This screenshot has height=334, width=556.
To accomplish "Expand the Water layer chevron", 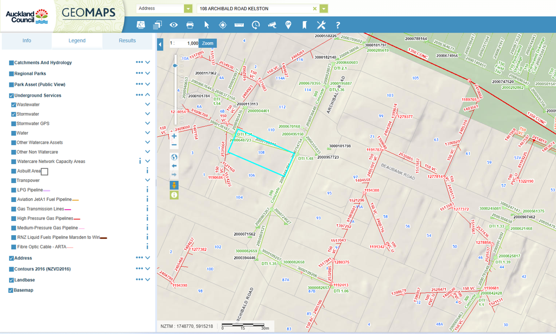I will click(x=148, y=133).
